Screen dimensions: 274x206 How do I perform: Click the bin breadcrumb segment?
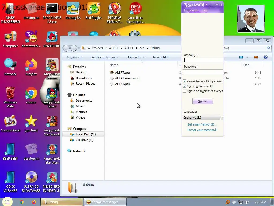click(x=142, y=48)
